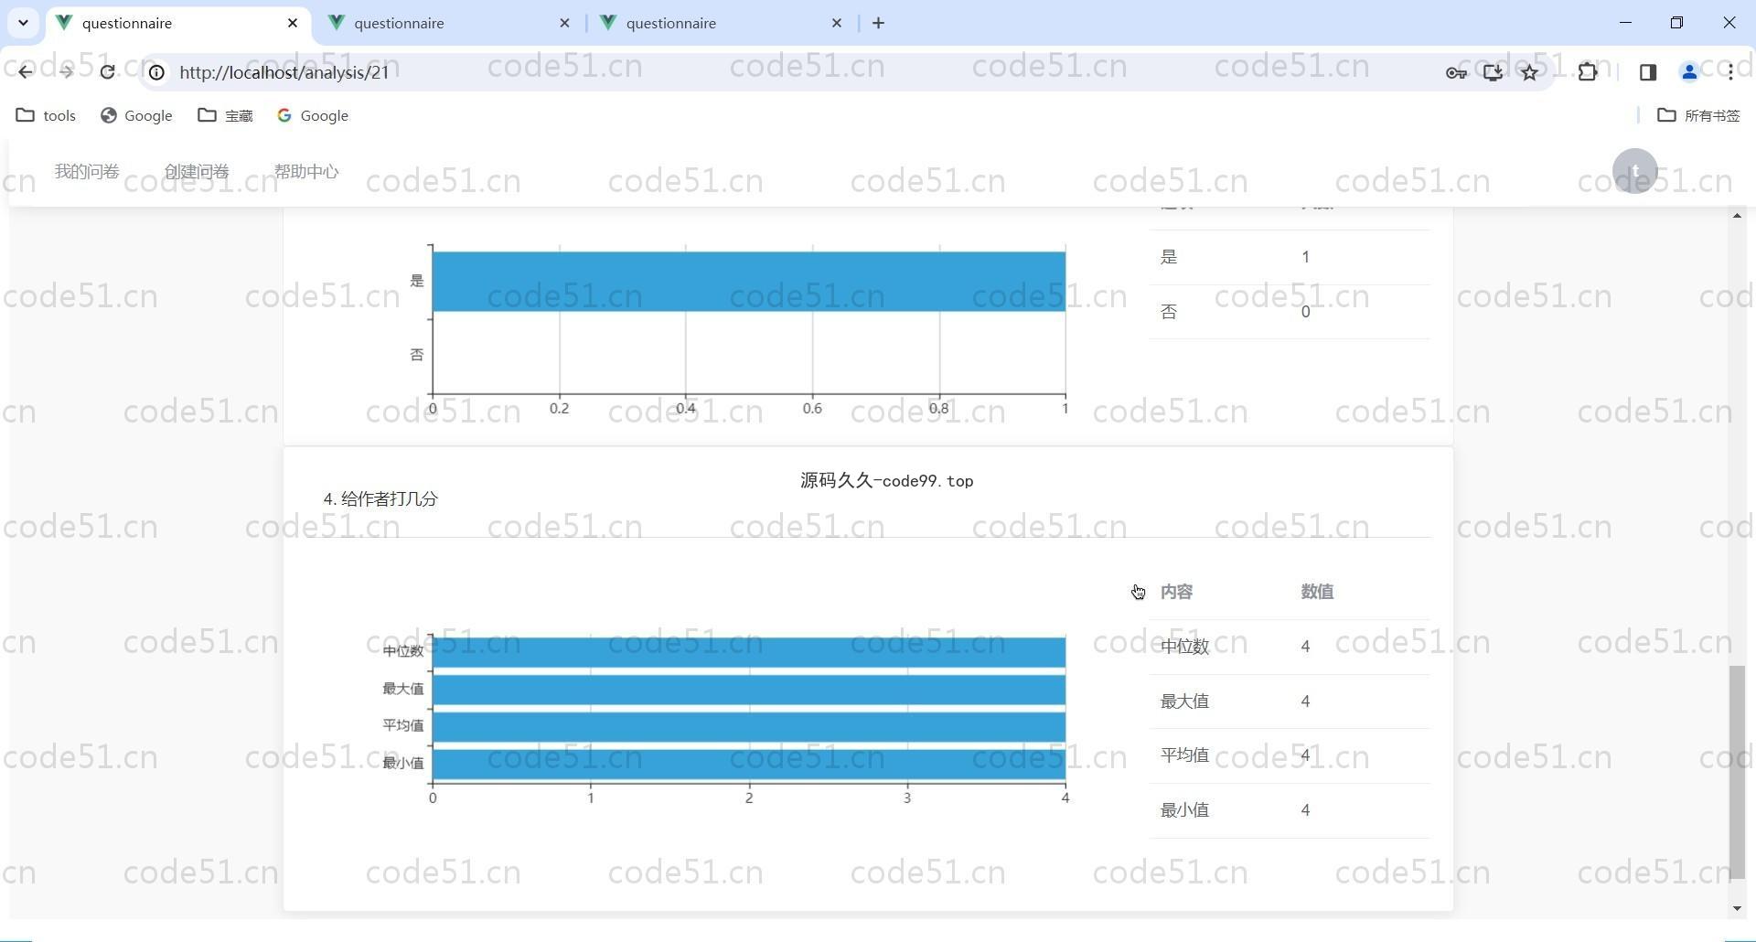The image size is (1756, 942).
Task: Click the user avatar circle 't'
Action: (x=1635, y=171)
